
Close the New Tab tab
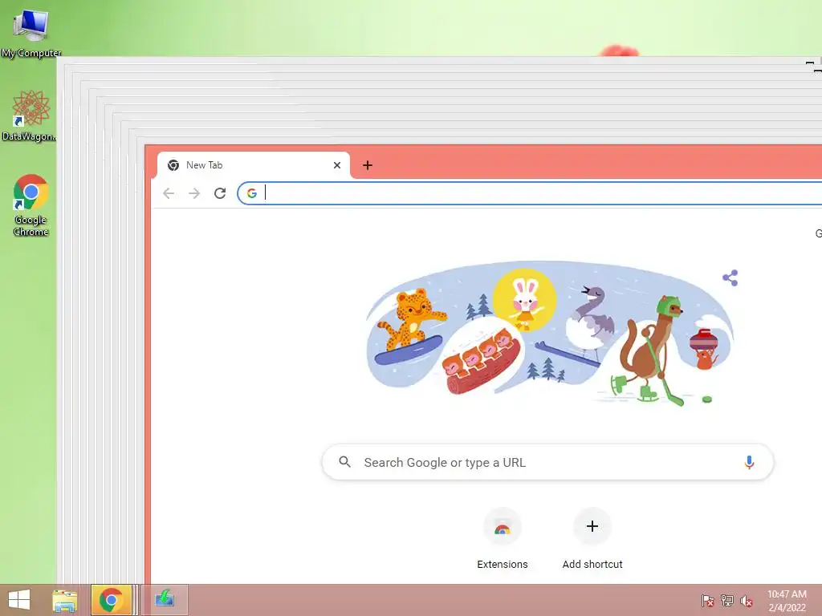[337, 165]
